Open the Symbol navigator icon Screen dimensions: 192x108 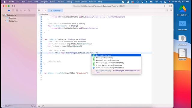click(17, 10)
